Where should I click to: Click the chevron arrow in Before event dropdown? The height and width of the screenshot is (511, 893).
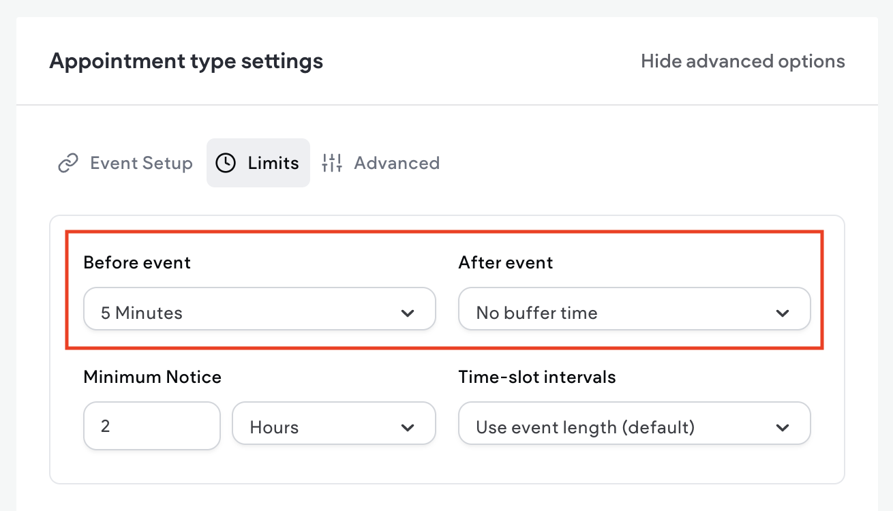coord(408,313)
